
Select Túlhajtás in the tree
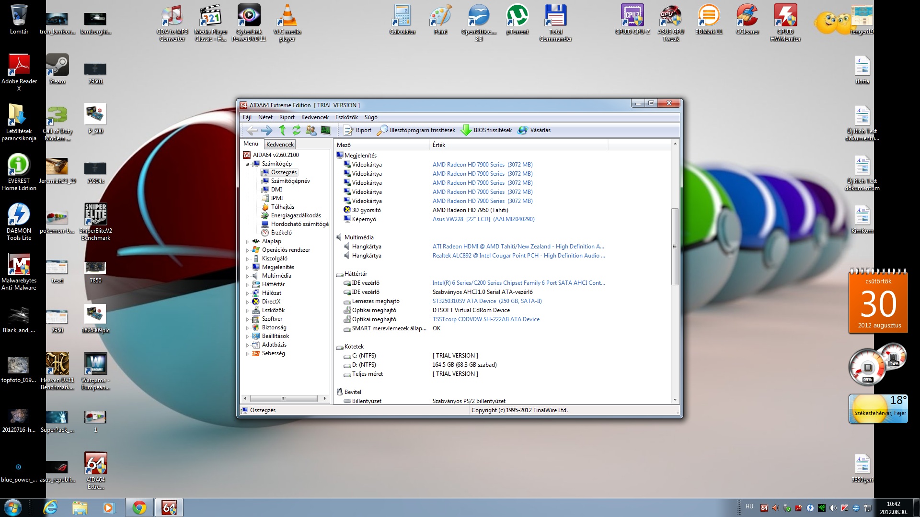pyautogui.click(x=283, y=207)
